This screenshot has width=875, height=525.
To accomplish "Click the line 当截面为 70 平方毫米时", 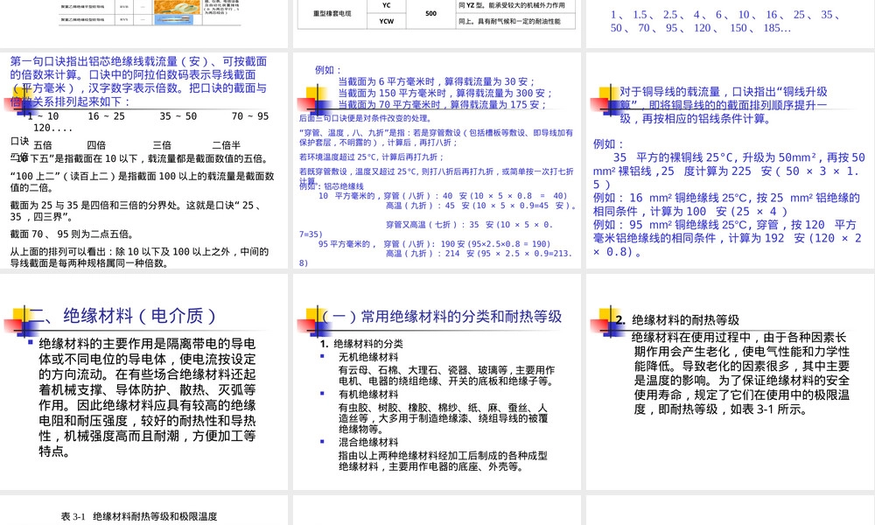I will click(x=442, y=104).
